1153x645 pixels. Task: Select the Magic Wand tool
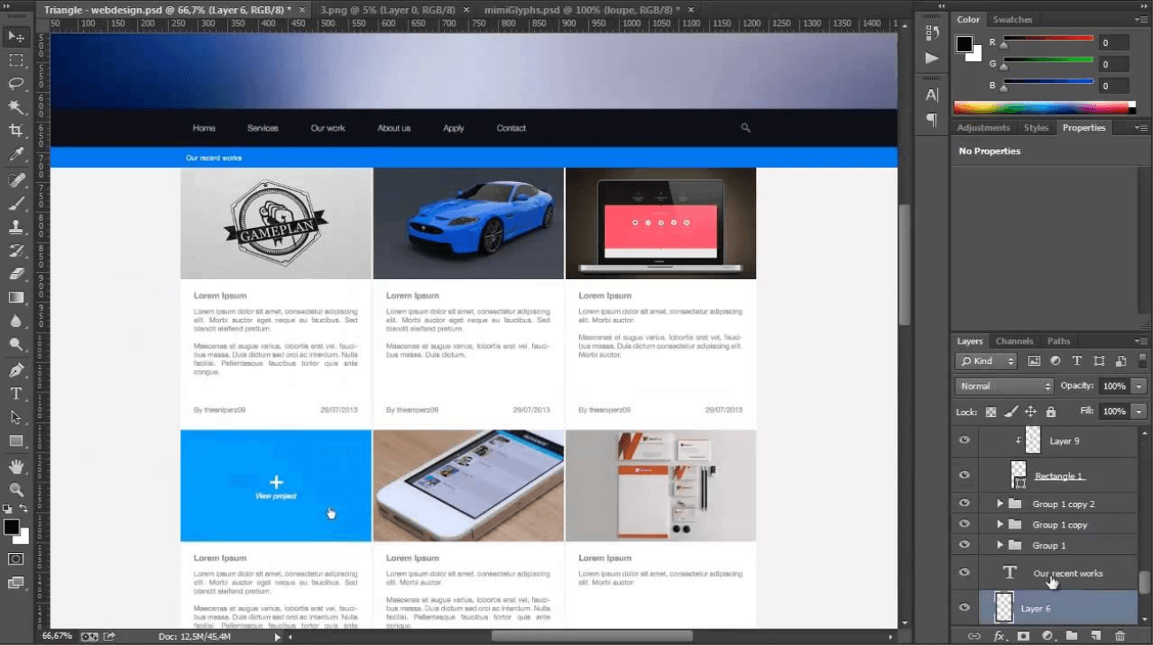[16, 107]
